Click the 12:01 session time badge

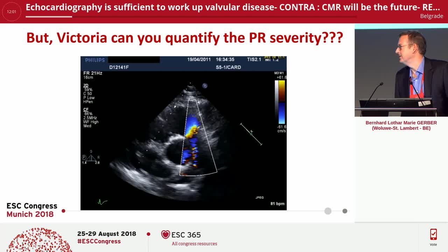(12, 12)
